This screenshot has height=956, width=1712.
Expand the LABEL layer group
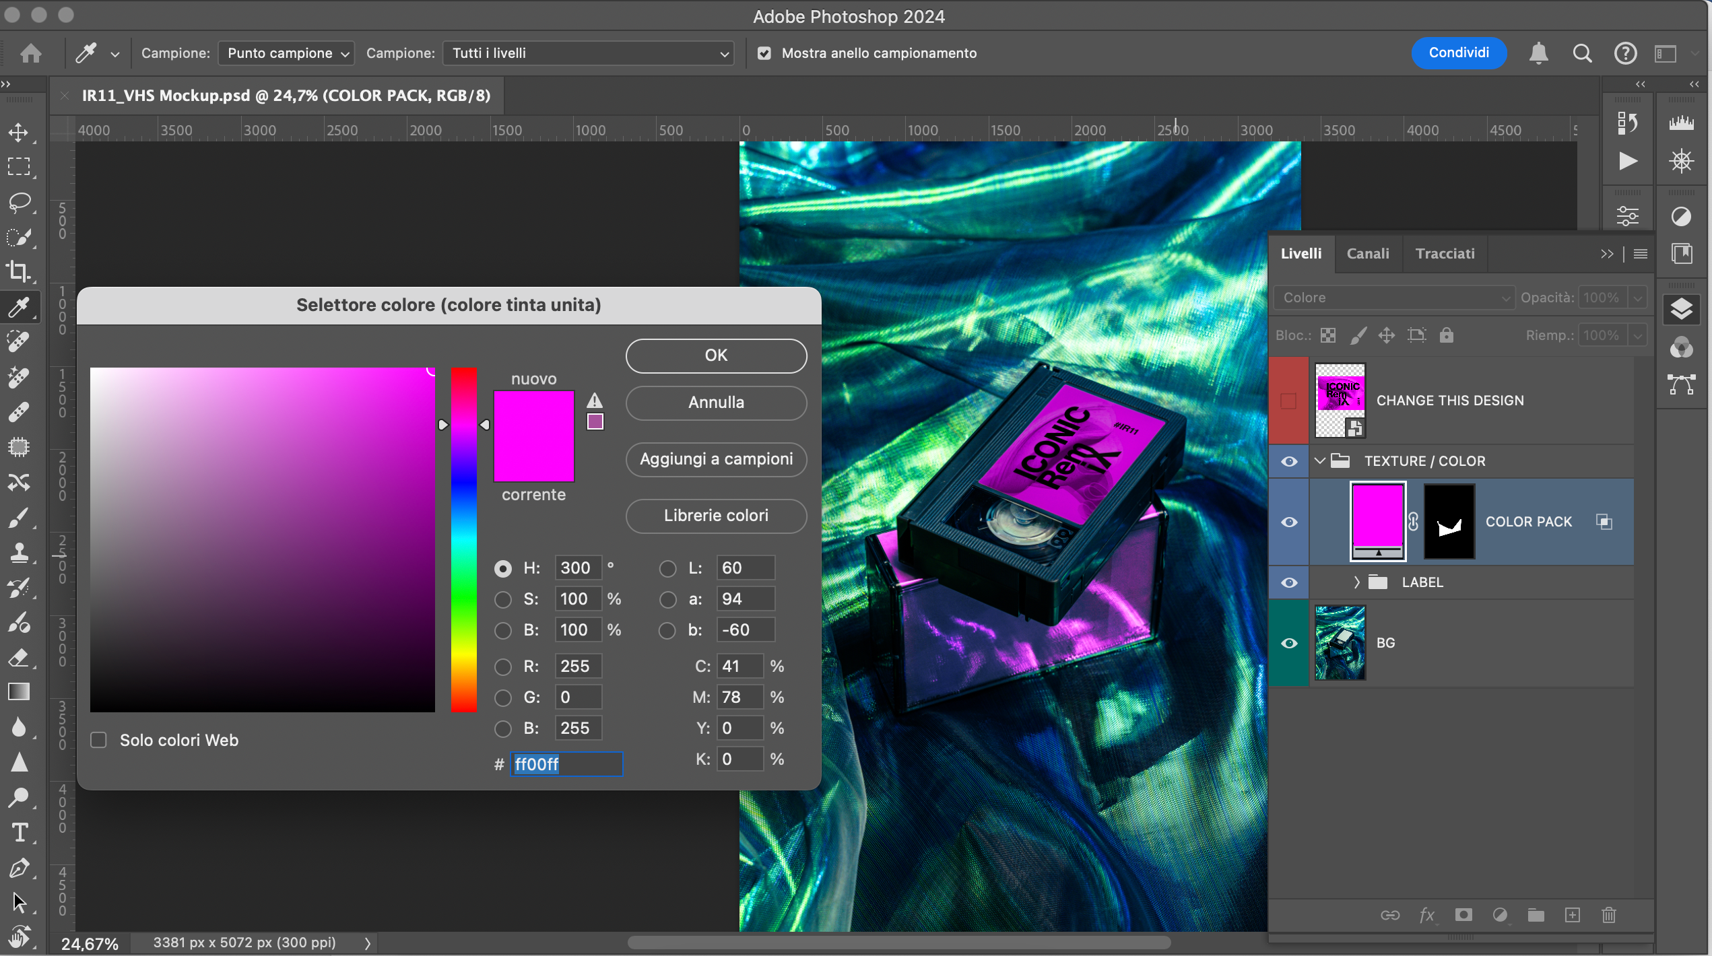click(x=1356, y=582)
